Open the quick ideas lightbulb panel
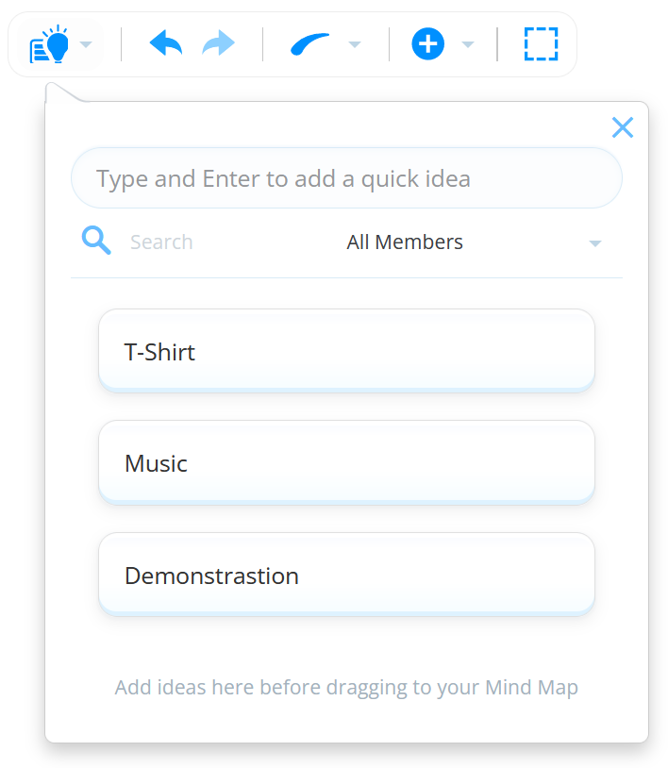The width and height of the screenshot is (668, 768). click(x=50, y=44)
